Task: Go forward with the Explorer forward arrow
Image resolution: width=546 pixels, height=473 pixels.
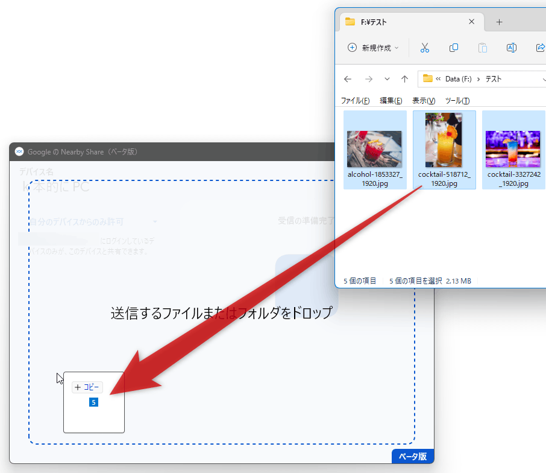Action: [369, 79]
